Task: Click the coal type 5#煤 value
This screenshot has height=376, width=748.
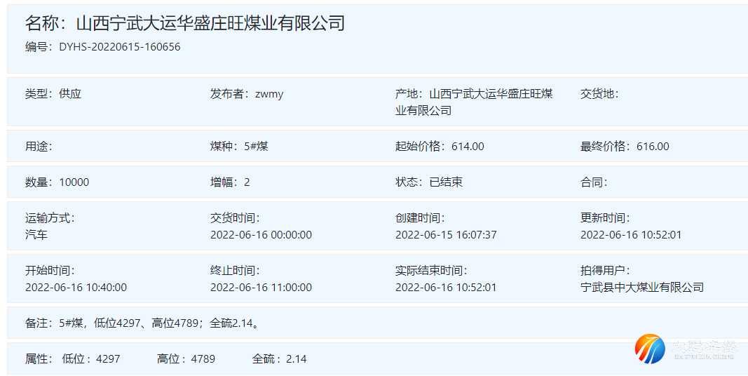Action: [256, 146]
